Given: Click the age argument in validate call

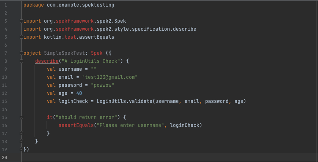Looking at the screenshot, I should (239, 101).
